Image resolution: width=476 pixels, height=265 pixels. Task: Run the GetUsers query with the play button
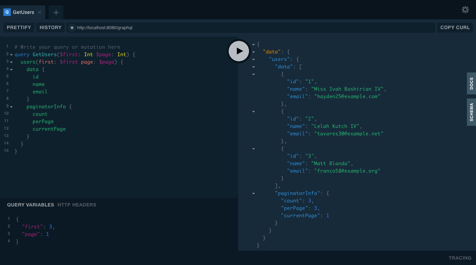tap(239, 51)
